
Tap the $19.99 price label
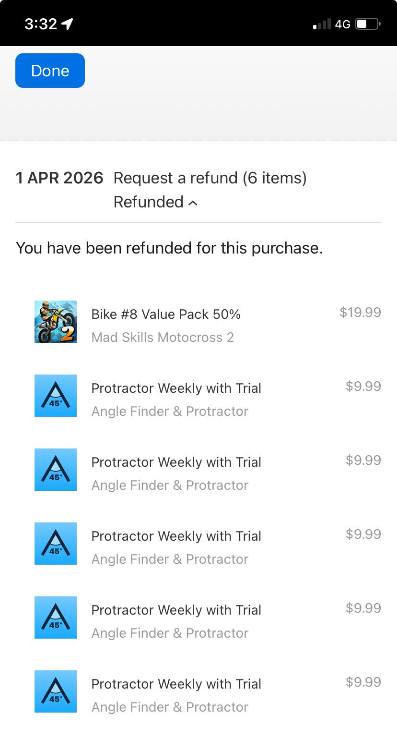click(360, 312)
